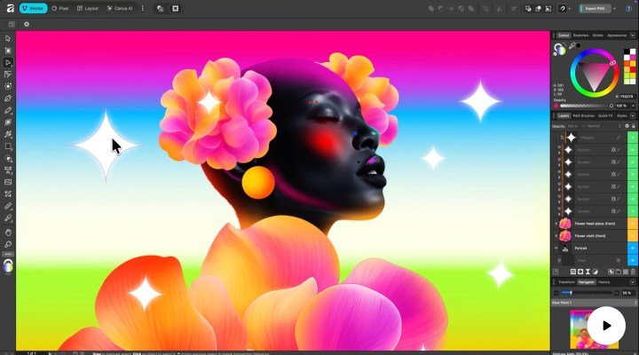Click the adjustments half-circle icon
639x355 pixels.
pyautogui.click(x=595, y=272)
